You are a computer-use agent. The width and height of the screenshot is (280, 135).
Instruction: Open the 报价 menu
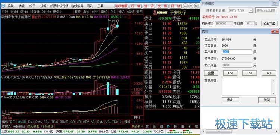(32, 6)
